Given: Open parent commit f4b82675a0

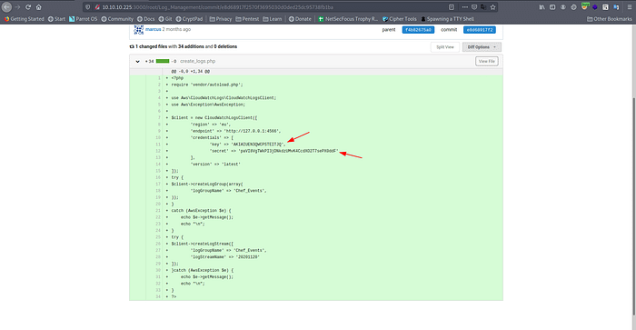Looking at the screenshot, I should (x=418, y=30).
